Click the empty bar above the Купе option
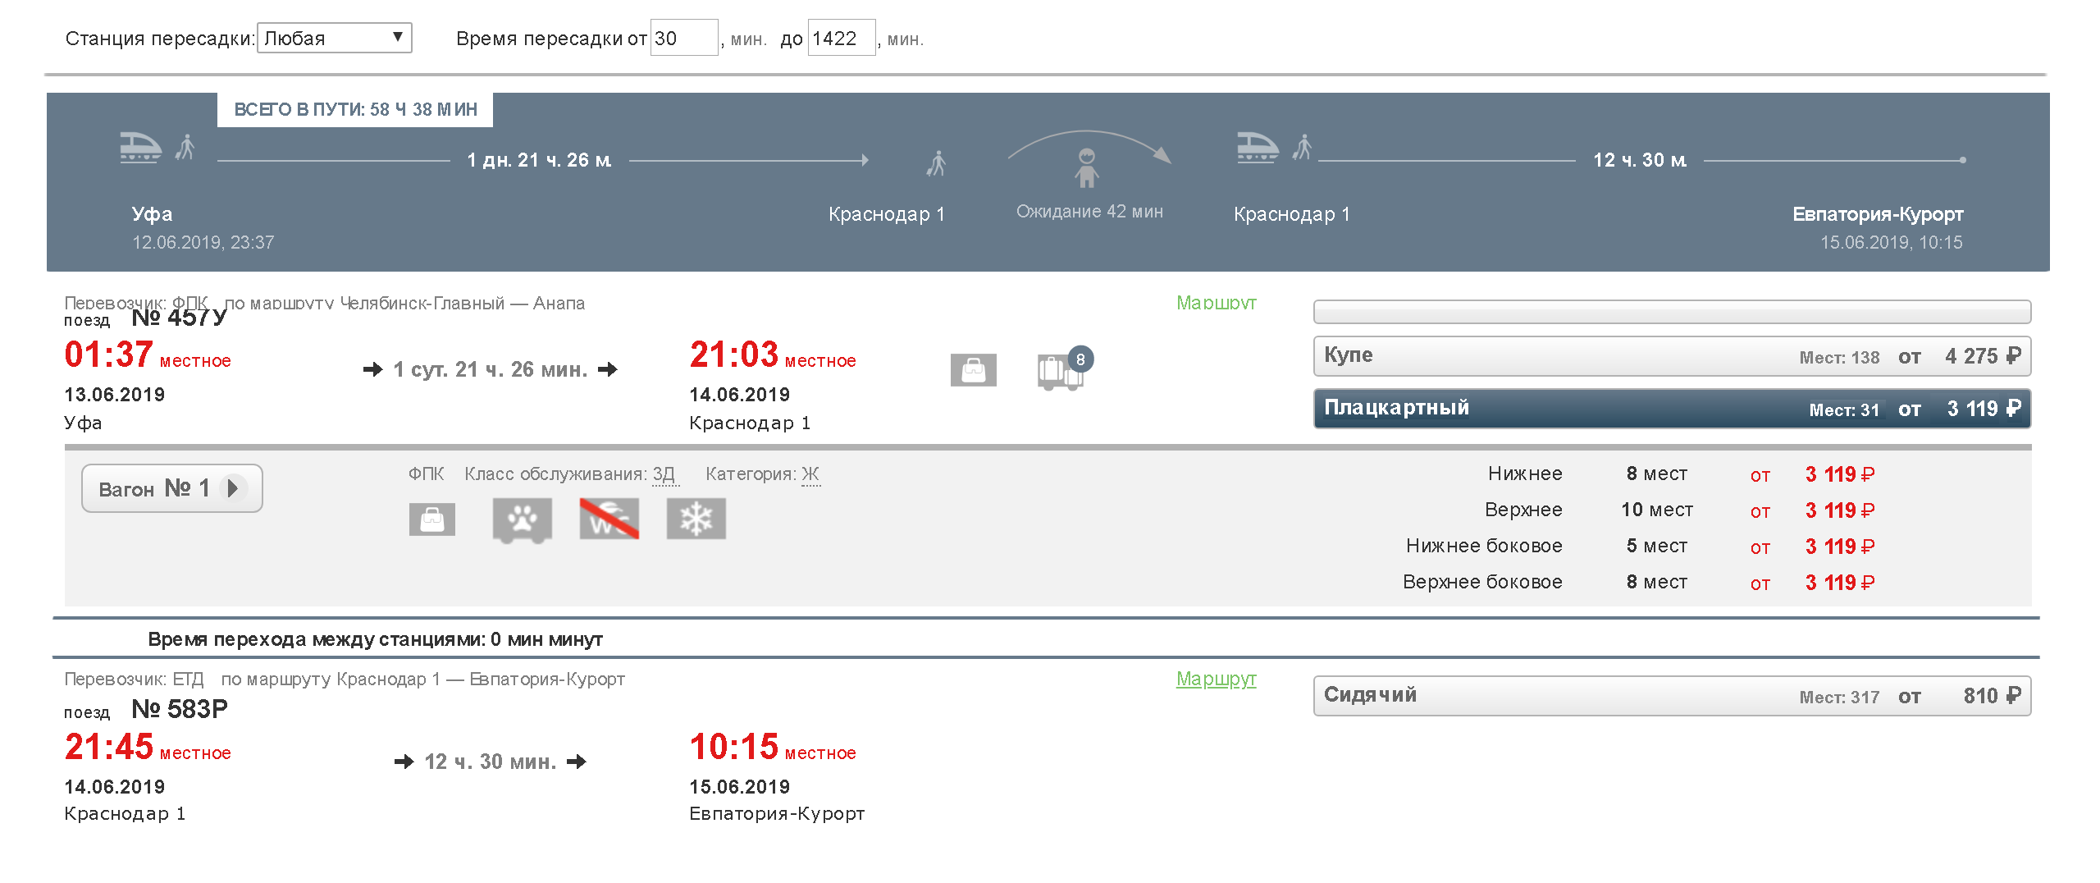Image resolution: width=2100 pixels, height=883 pixels. pyautogui.click(x=1672, y=312)
